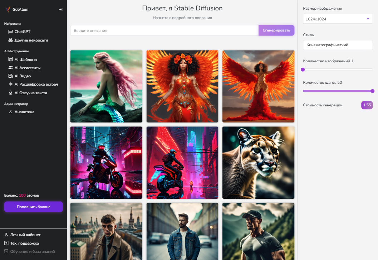Open the red winged woman at sunset image

coord(259,86)
